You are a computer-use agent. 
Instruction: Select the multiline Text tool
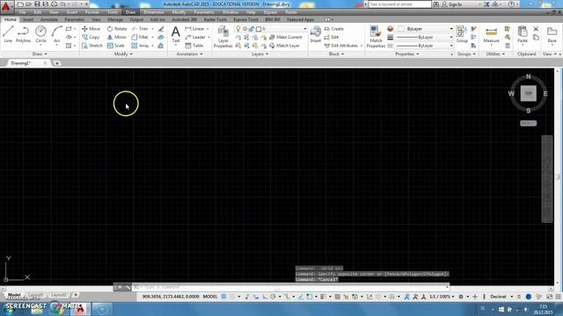pyautogui.click(x=176, y=34)
